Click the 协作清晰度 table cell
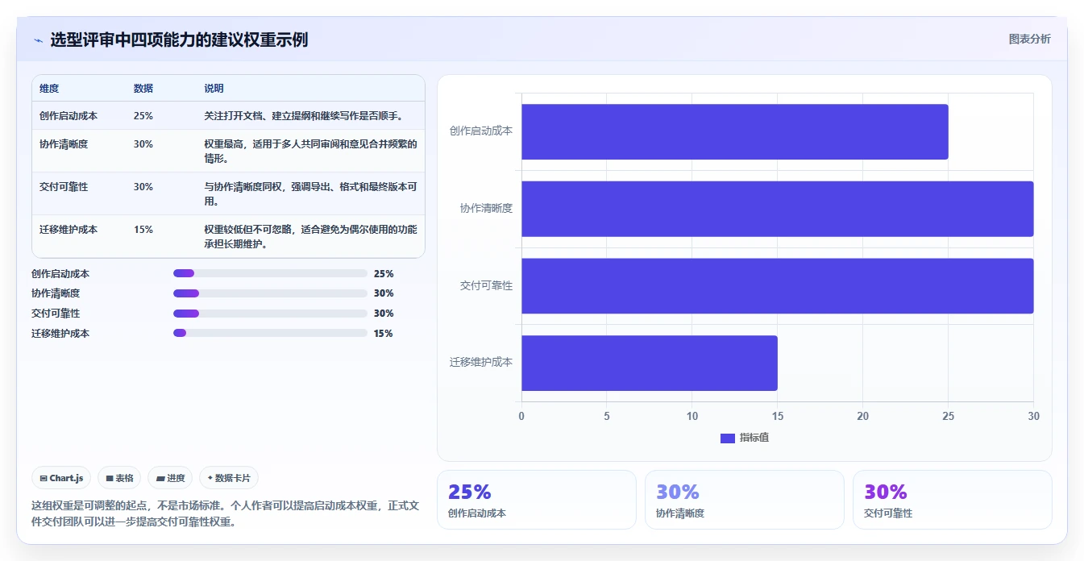 tap(64, 144)
